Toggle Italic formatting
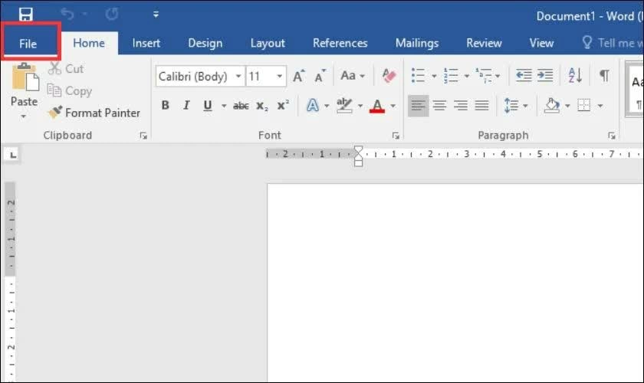 [186, 106]
